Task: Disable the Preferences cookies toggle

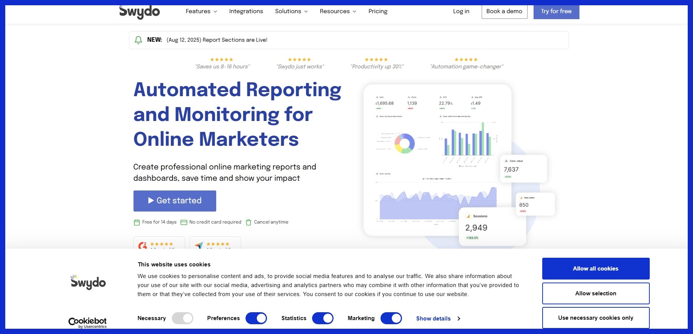Action: [256, 318]
